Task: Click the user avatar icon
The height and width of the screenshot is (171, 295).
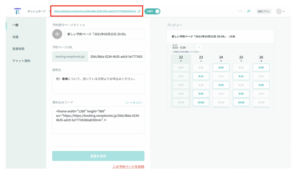Action: click(279, 11)
